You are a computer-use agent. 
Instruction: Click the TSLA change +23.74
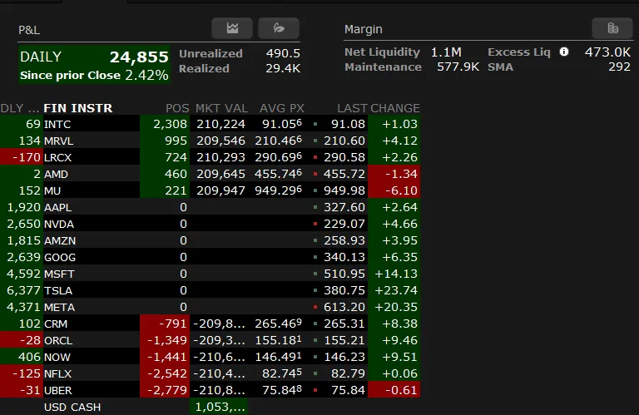(396, 290)
